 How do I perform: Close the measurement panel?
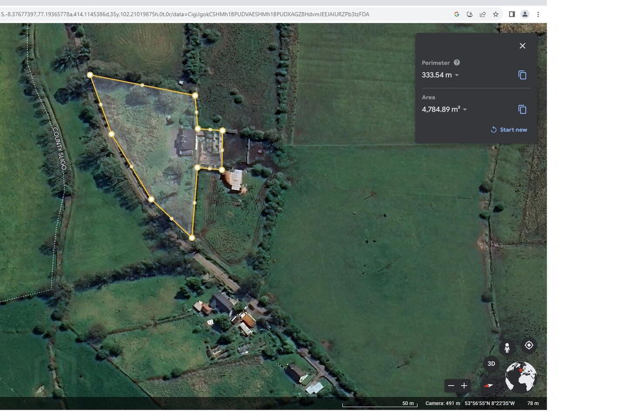[x=522, y=46]
